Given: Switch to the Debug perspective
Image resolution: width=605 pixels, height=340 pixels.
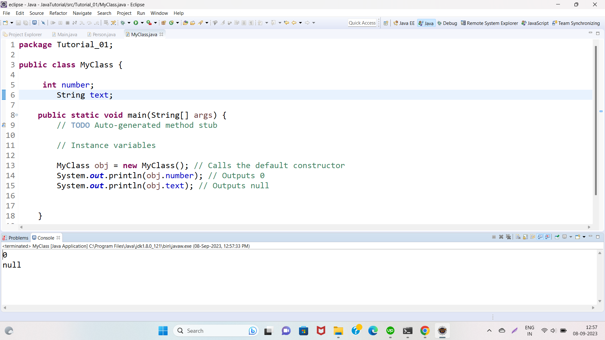Looking at the screenshot, I should (447, 23).
